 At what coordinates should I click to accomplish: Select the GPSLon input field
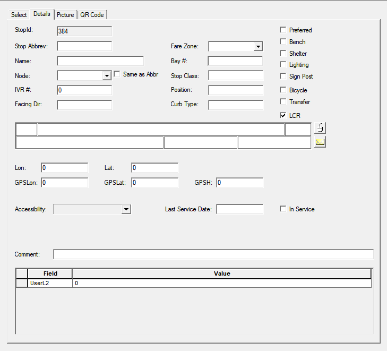64,183
